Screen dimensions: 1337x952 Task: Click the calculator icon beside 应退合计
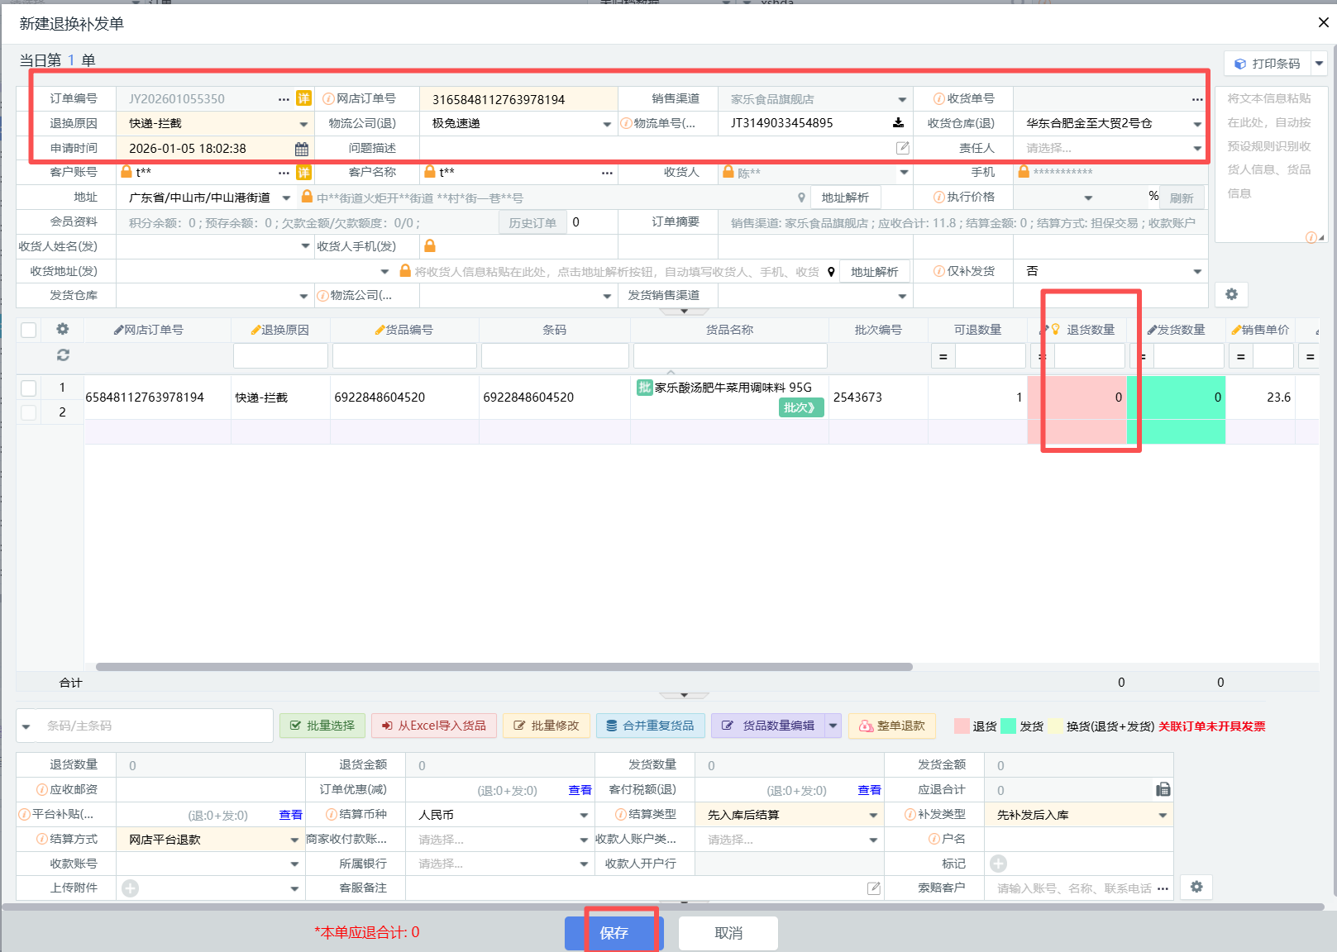point(1163,789)
